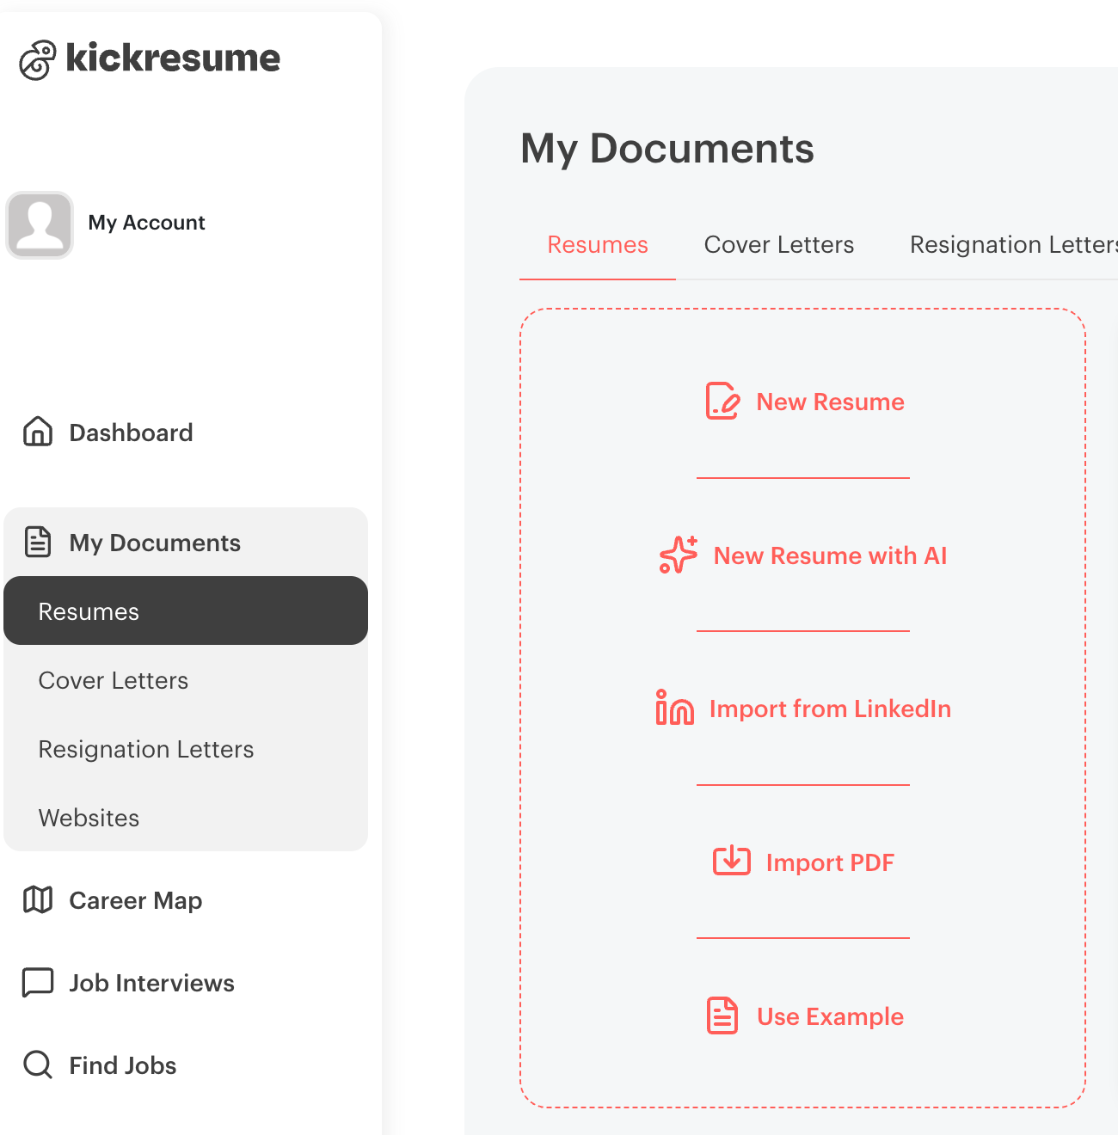Click the Career Map icon in sidebar

point(38,899)
